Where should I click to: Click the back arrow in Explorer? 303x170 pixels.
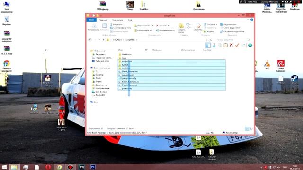click(90, 40)
